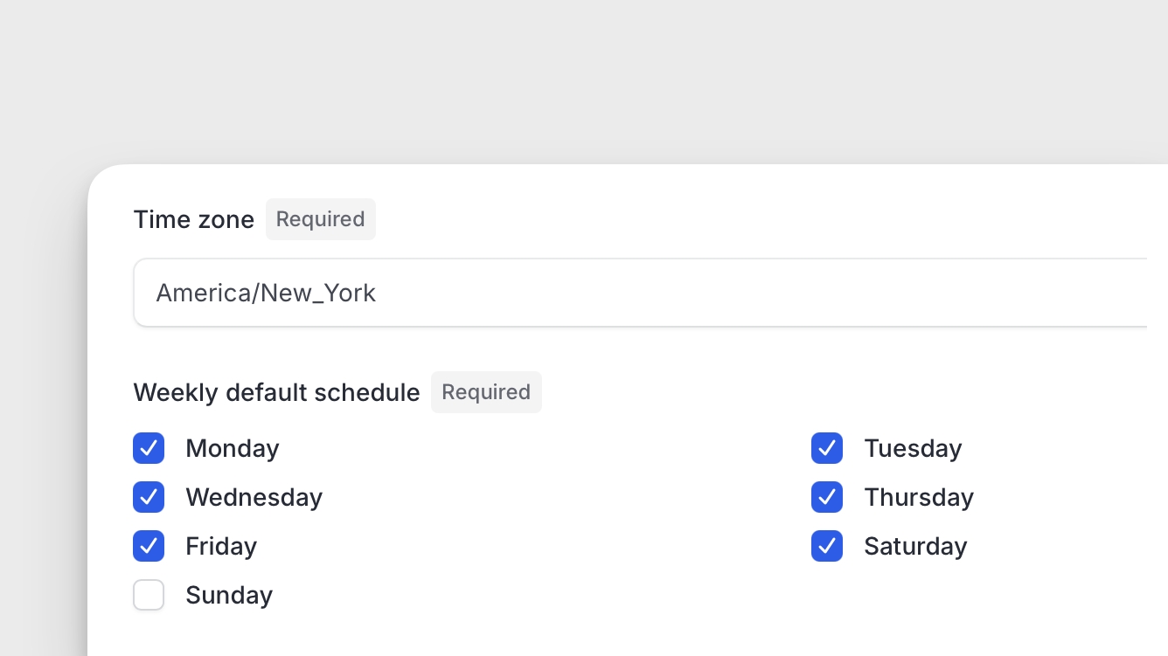Click the Weekly default schedule heading

(x=276, y=392)
